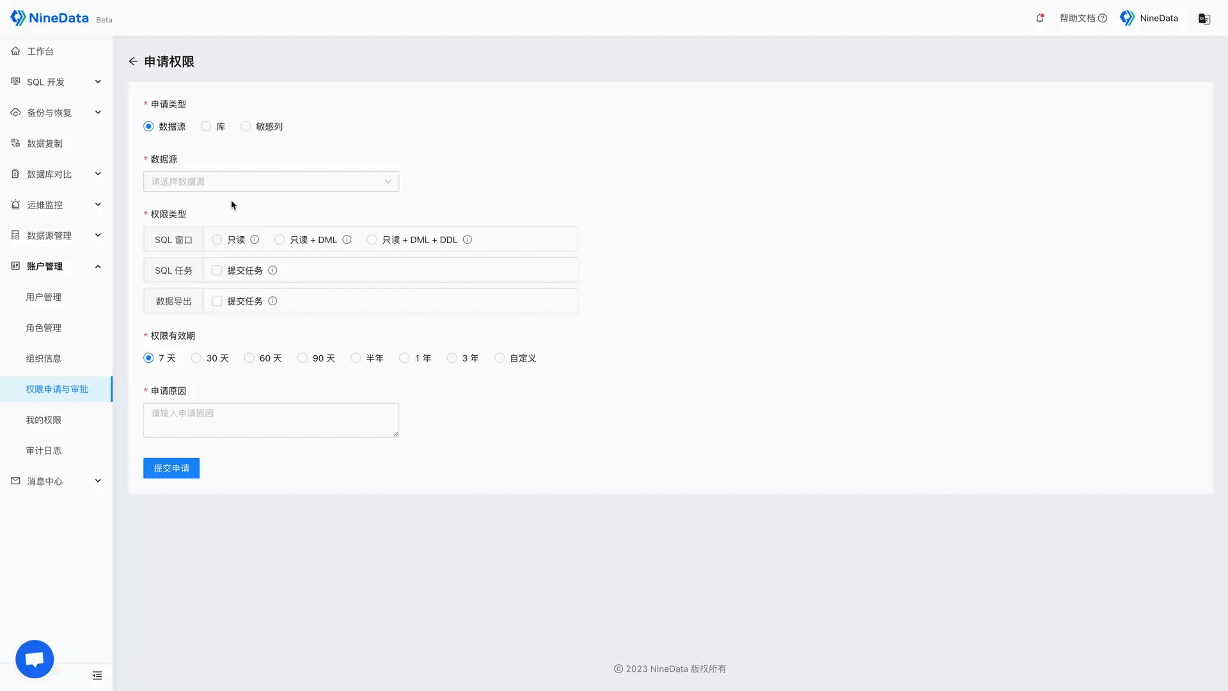Screen dimensions: 1228x691
Task: Expand 备份与恢复 menu chevron
Action: click(98, 113)
